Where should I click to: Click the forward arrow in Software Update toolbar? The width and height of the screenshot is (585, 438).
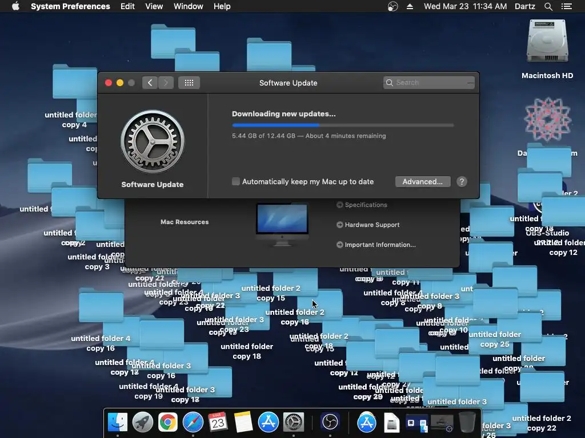coord(166,83)
